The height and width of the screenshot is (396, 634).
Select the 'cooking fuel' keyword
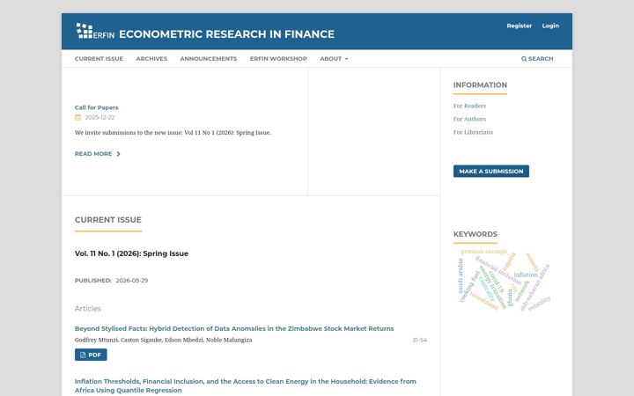point(470,287)
